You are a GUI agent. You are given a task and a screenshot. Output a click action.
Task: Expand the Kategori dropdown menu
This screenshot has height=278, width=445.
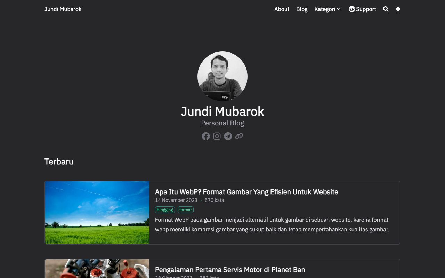325,9
